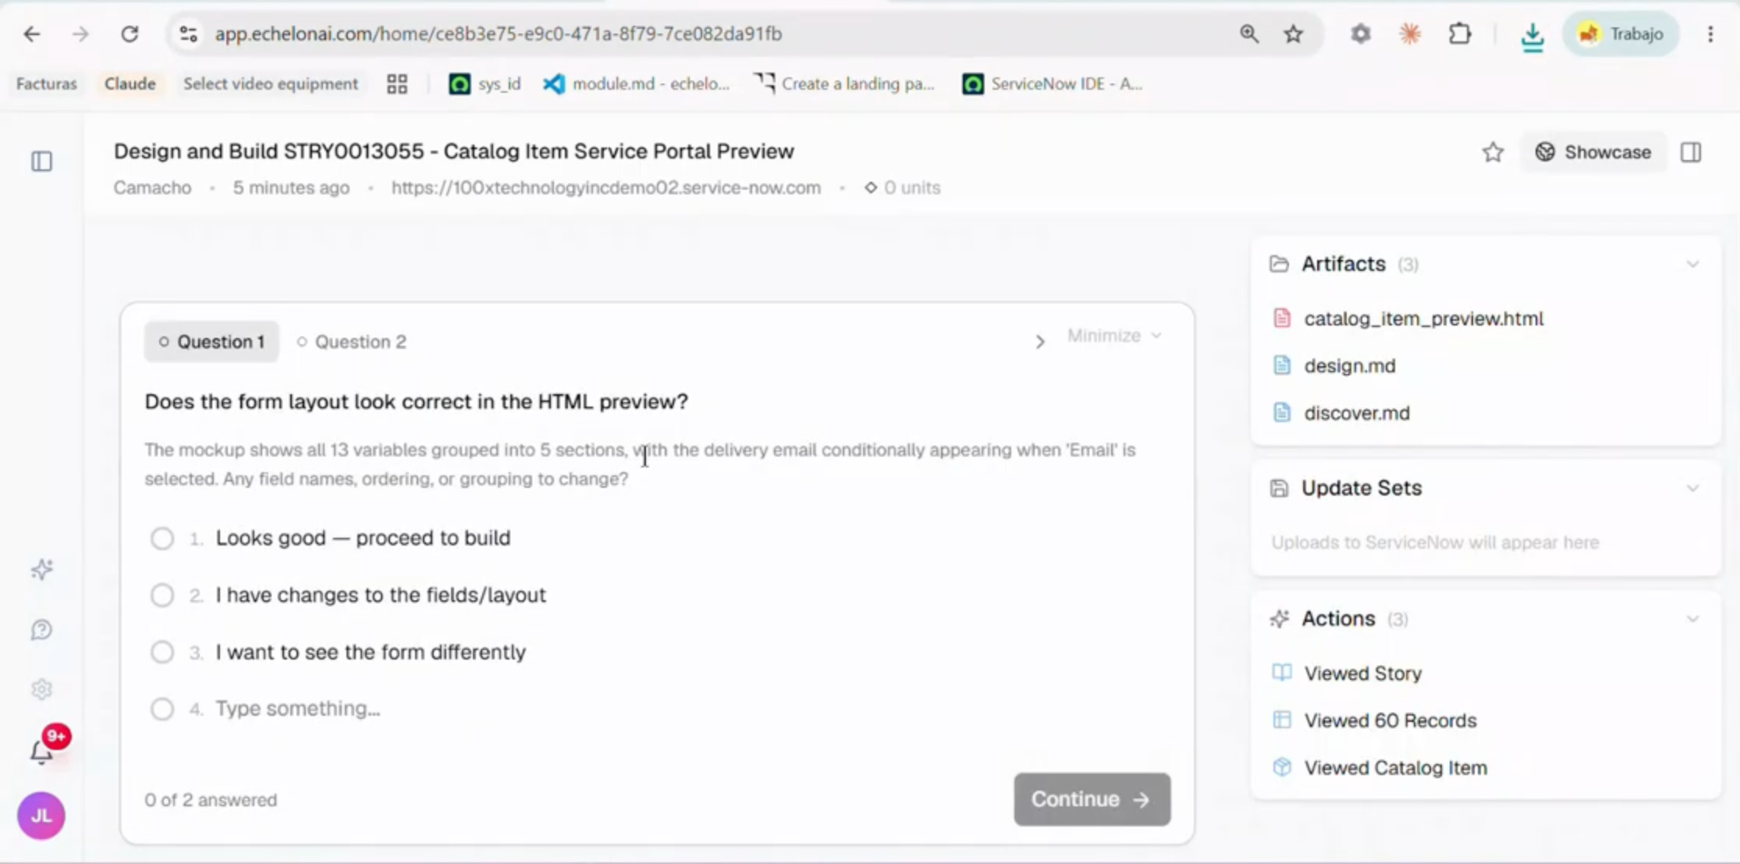This screenshot has width=1740, height=864.
Task: Open catalog_item_preview.html artifact
Action: [x=1423, y=318]
